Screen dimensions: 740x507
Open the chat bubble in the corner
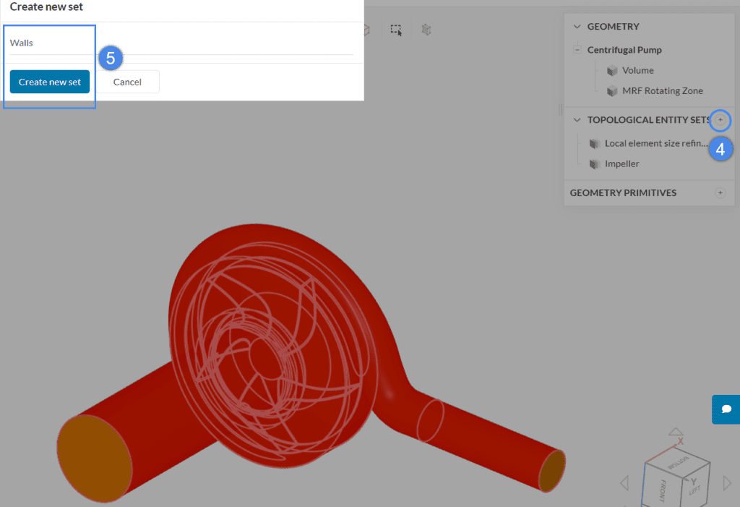(x=726, y=409)
